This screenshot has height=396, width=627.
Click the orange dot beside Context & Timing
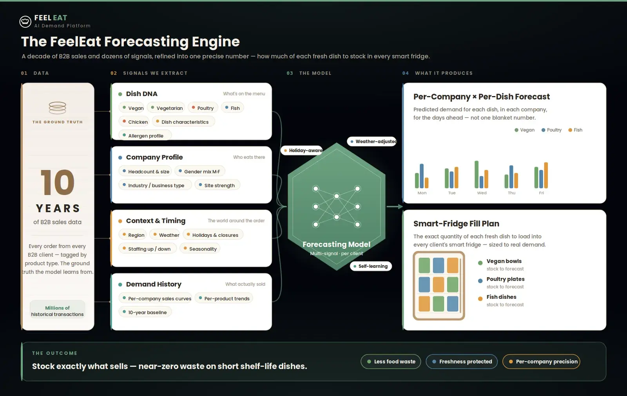tap(120, 221)
